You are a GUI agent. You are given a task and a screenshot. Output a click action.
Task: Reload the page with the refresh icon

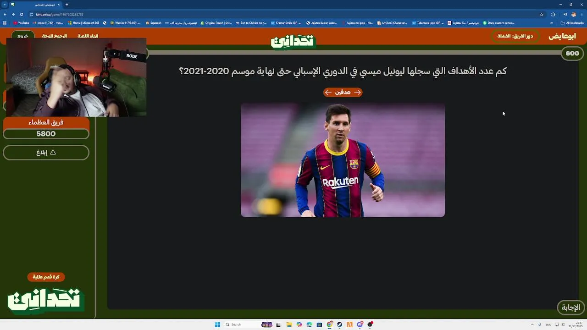tap(21, 14)
